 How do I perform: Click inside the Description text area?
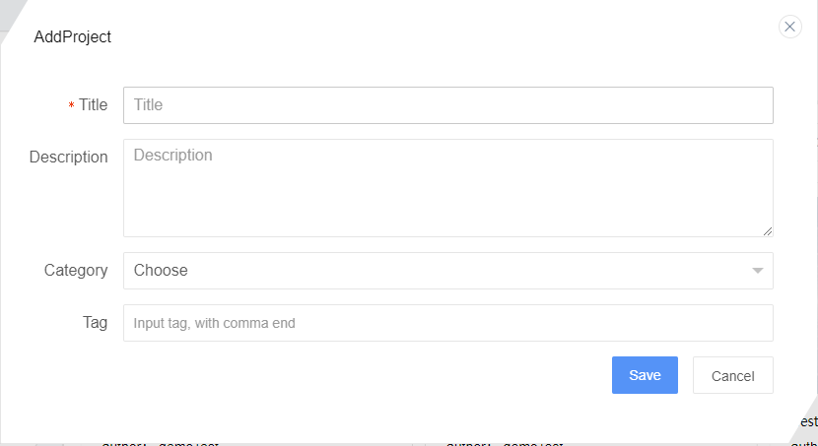(x=448, y=188)
